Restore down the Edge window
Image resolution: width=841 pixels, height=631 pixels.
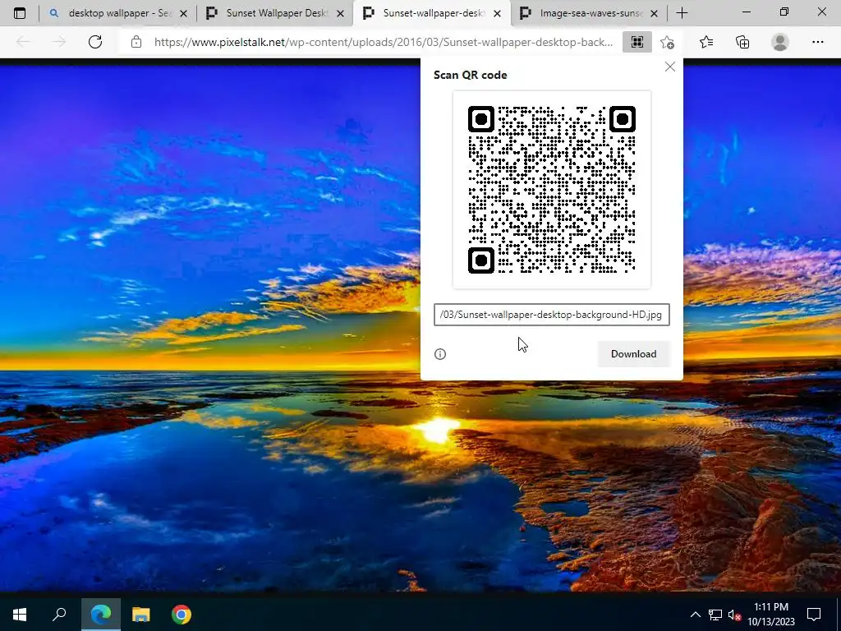coord(784,12)
